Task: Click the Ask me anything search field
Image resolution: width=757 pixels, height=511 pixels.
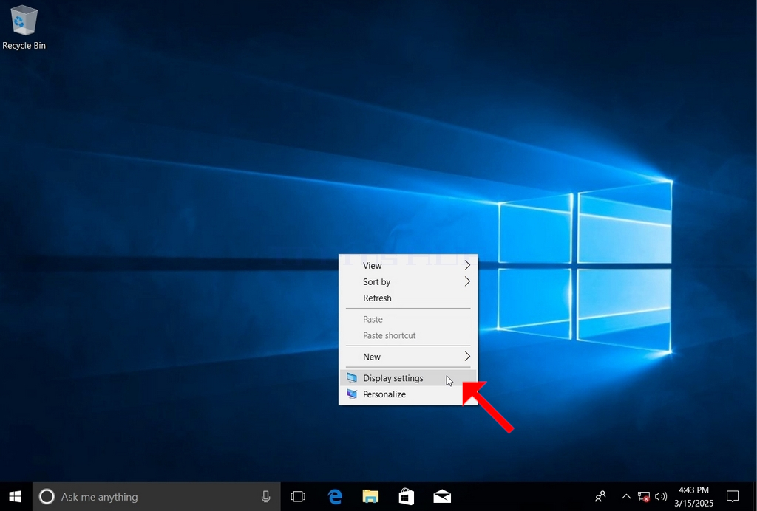Action: [156, 496]
